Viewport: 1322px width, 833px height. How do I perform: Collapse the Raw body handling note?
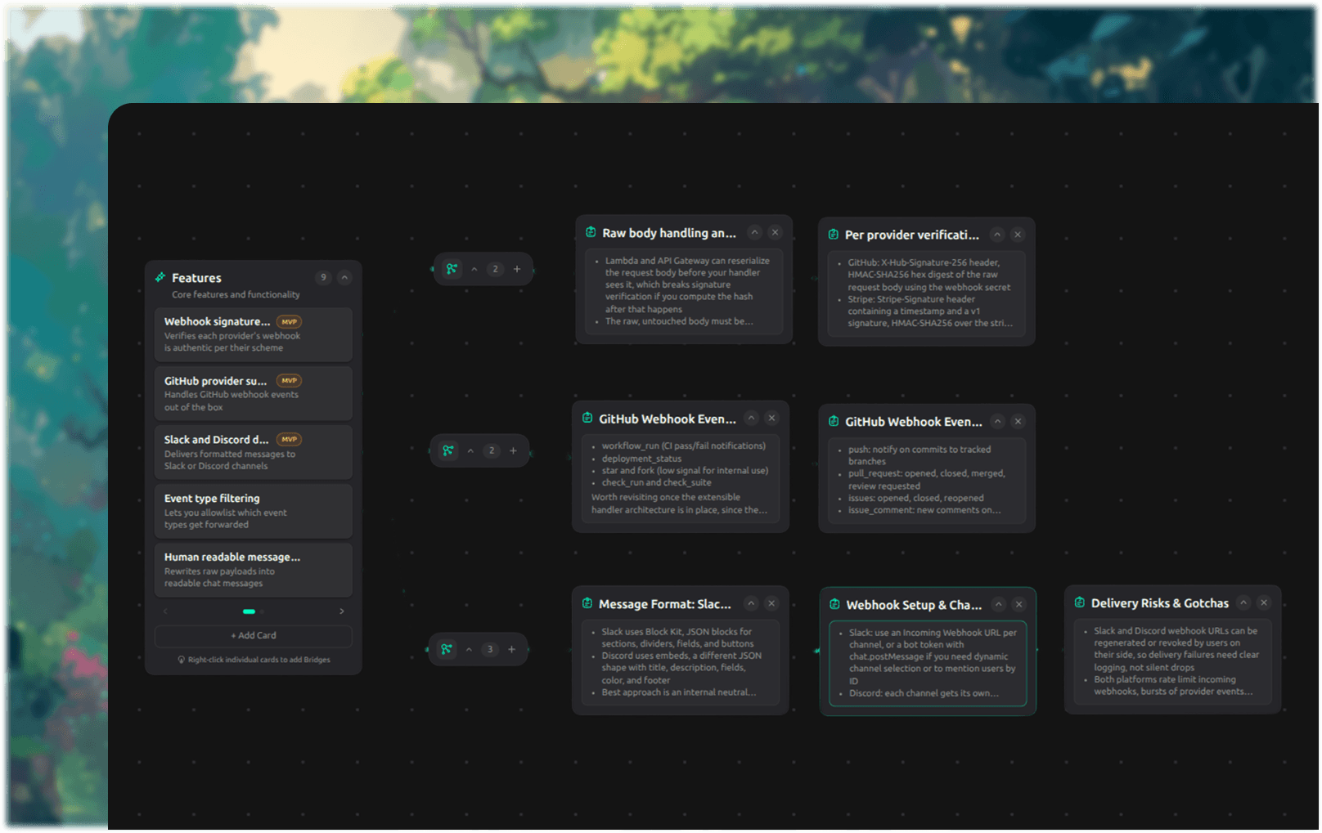(755, 232)
